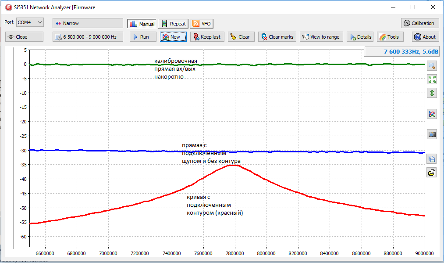This screenshot has width=444, height=263.
Task: Toggle VFO mode
Action: click(202, 24)
